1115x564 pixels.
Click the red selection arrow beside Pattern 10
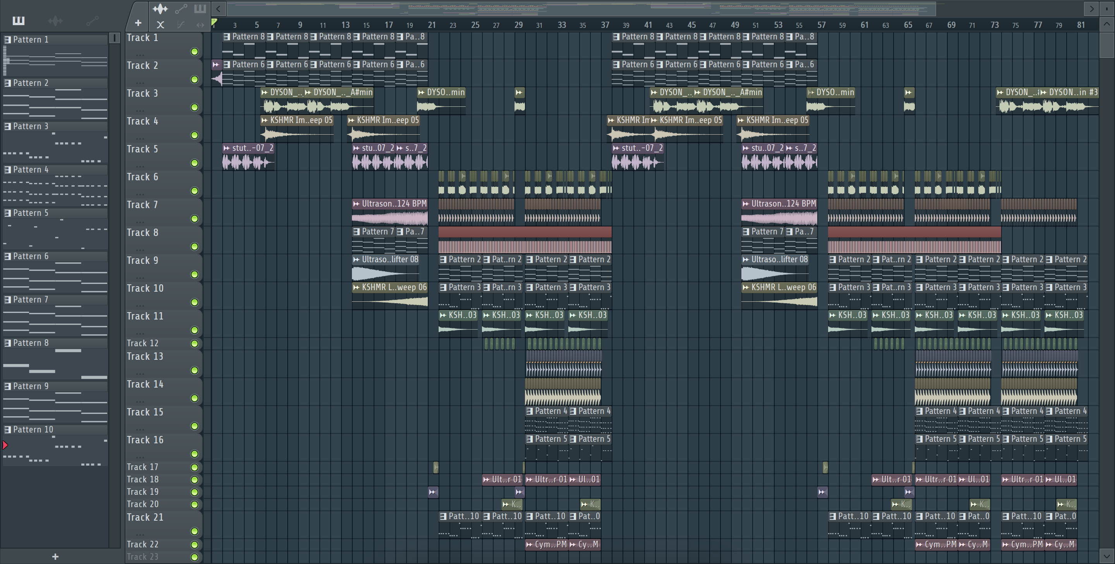5,445
